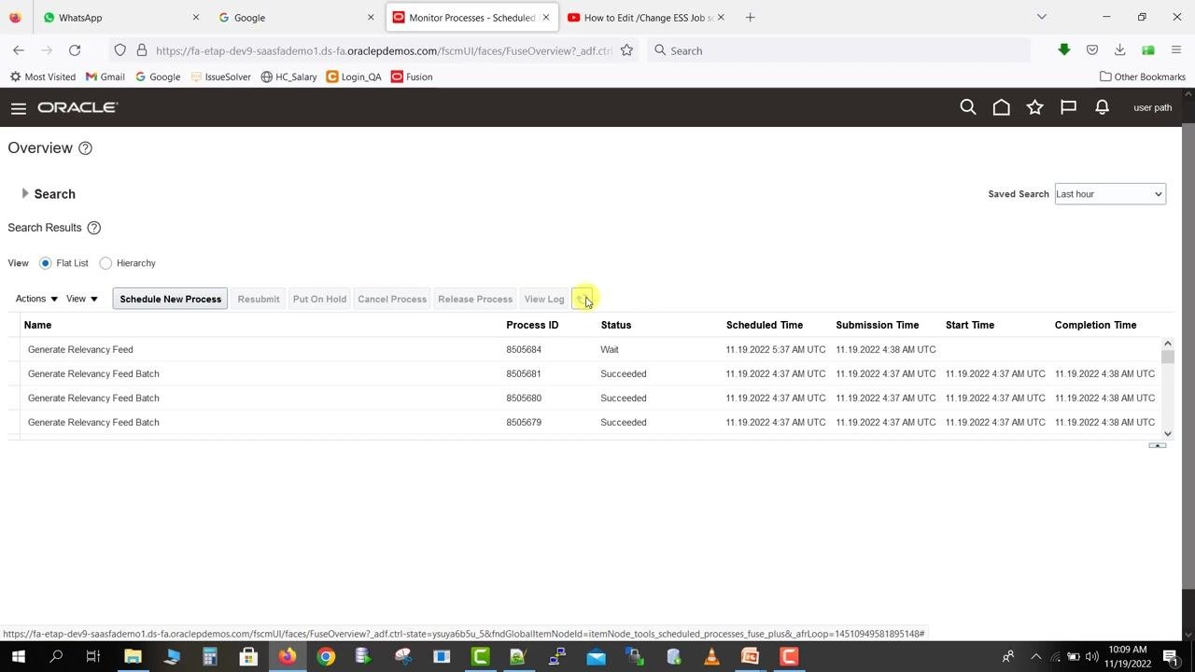Open the Favorites star icon

point(1034,107)
